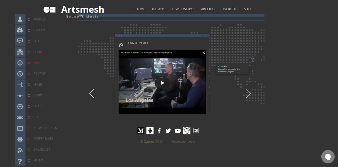The height and width of the screenshot is (167, 338).
Task: Click the Webmaster Login link
Action: pyautogui.click(x=183, y=142)
